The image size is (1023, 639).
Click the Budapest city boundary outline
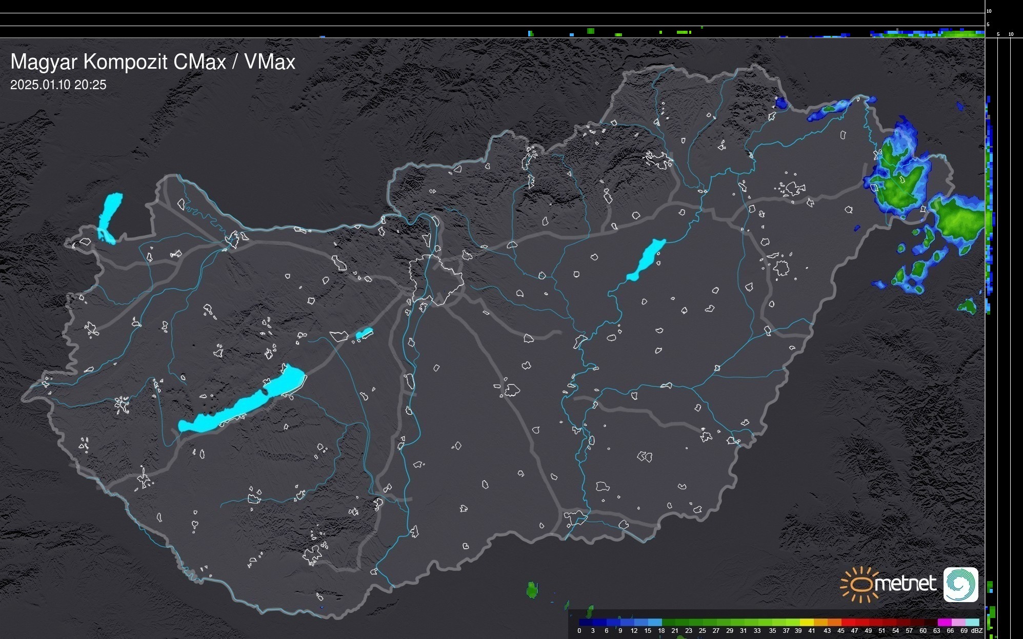[436, 279]
